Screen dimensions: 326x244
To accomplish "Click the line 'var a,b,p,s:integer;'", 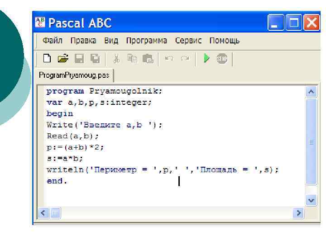I will 99,103.
